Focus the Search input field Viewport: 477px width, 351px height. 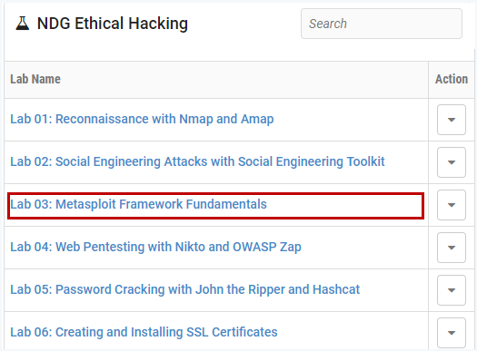coord(382,24)
